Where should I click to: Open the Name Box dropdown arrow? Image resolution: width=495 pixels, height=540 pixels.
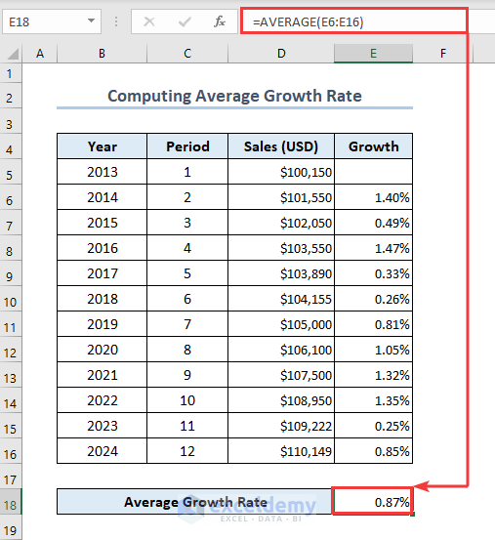(x=91, y=21)
